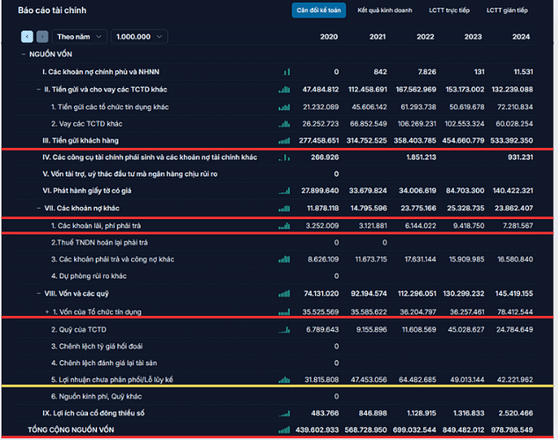This screenshot has height=440, width=558.
Task: Expand Vốn của Tổ chức tín dụng row
Action: (x=46, y=312)
